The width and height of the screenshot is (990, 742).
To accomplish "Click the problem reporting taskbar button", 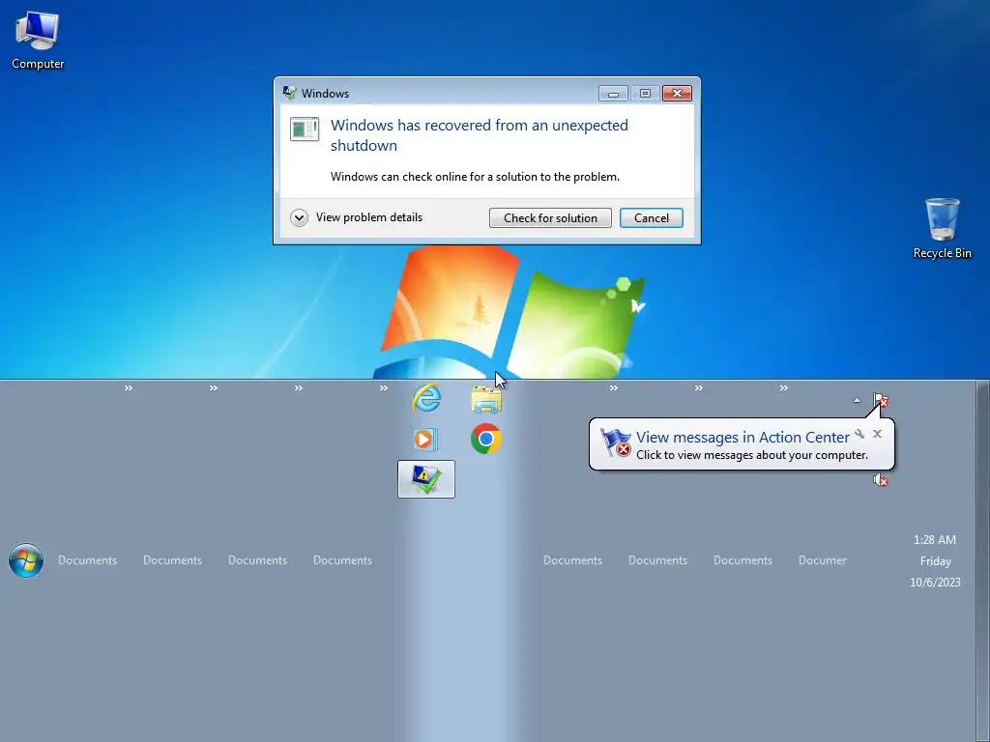I will (426, 479).
